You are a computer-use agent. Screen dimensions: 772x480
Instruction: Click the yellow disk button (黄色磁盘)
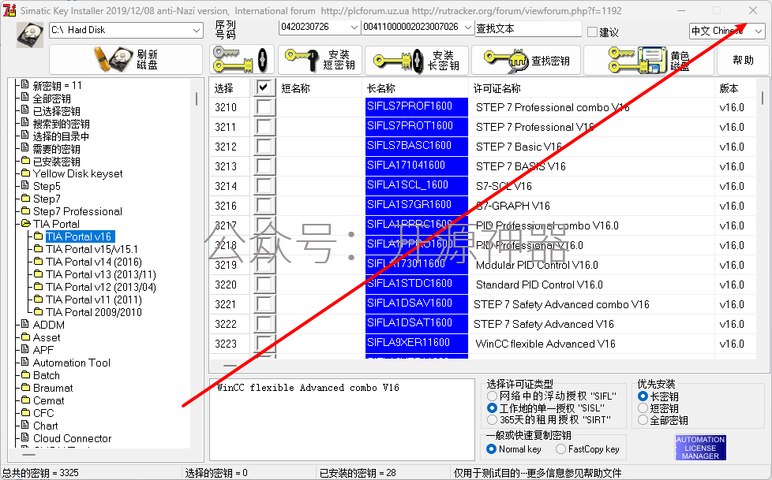pos(648,60)
